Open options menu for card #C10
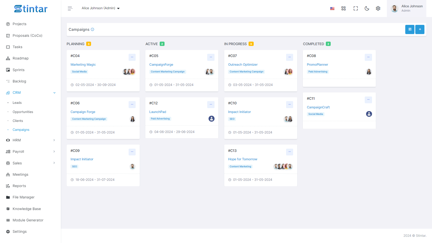This screenshot has height=243, width=432. tap(290, 104)
